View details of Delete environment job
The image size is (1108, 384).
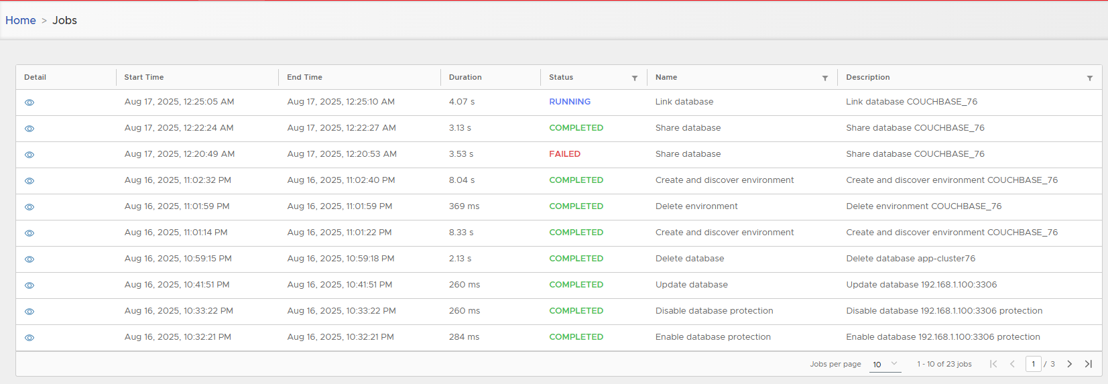pyautogui.click(x=29, y=207)
